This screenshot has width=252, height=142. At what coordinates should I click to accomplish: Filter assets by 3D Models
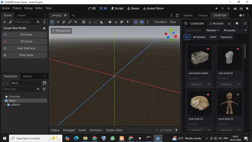pyautogui.click(x=199, y=37)
